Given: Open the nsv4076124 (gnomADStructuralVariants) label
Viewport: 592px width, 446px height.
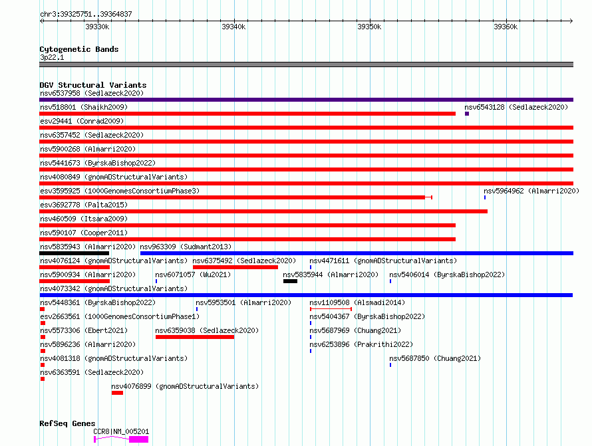Looking at the screenshot, I should click(114, 261).
